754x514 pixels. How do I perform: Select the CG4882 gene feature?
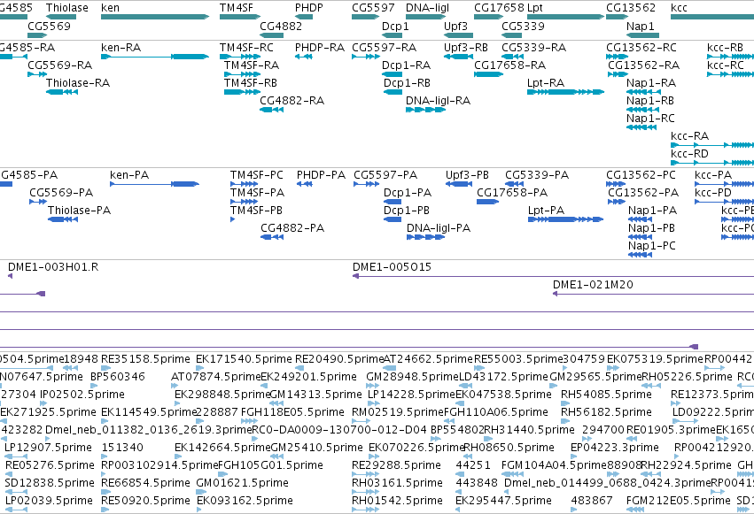click(x=271, y=35)
